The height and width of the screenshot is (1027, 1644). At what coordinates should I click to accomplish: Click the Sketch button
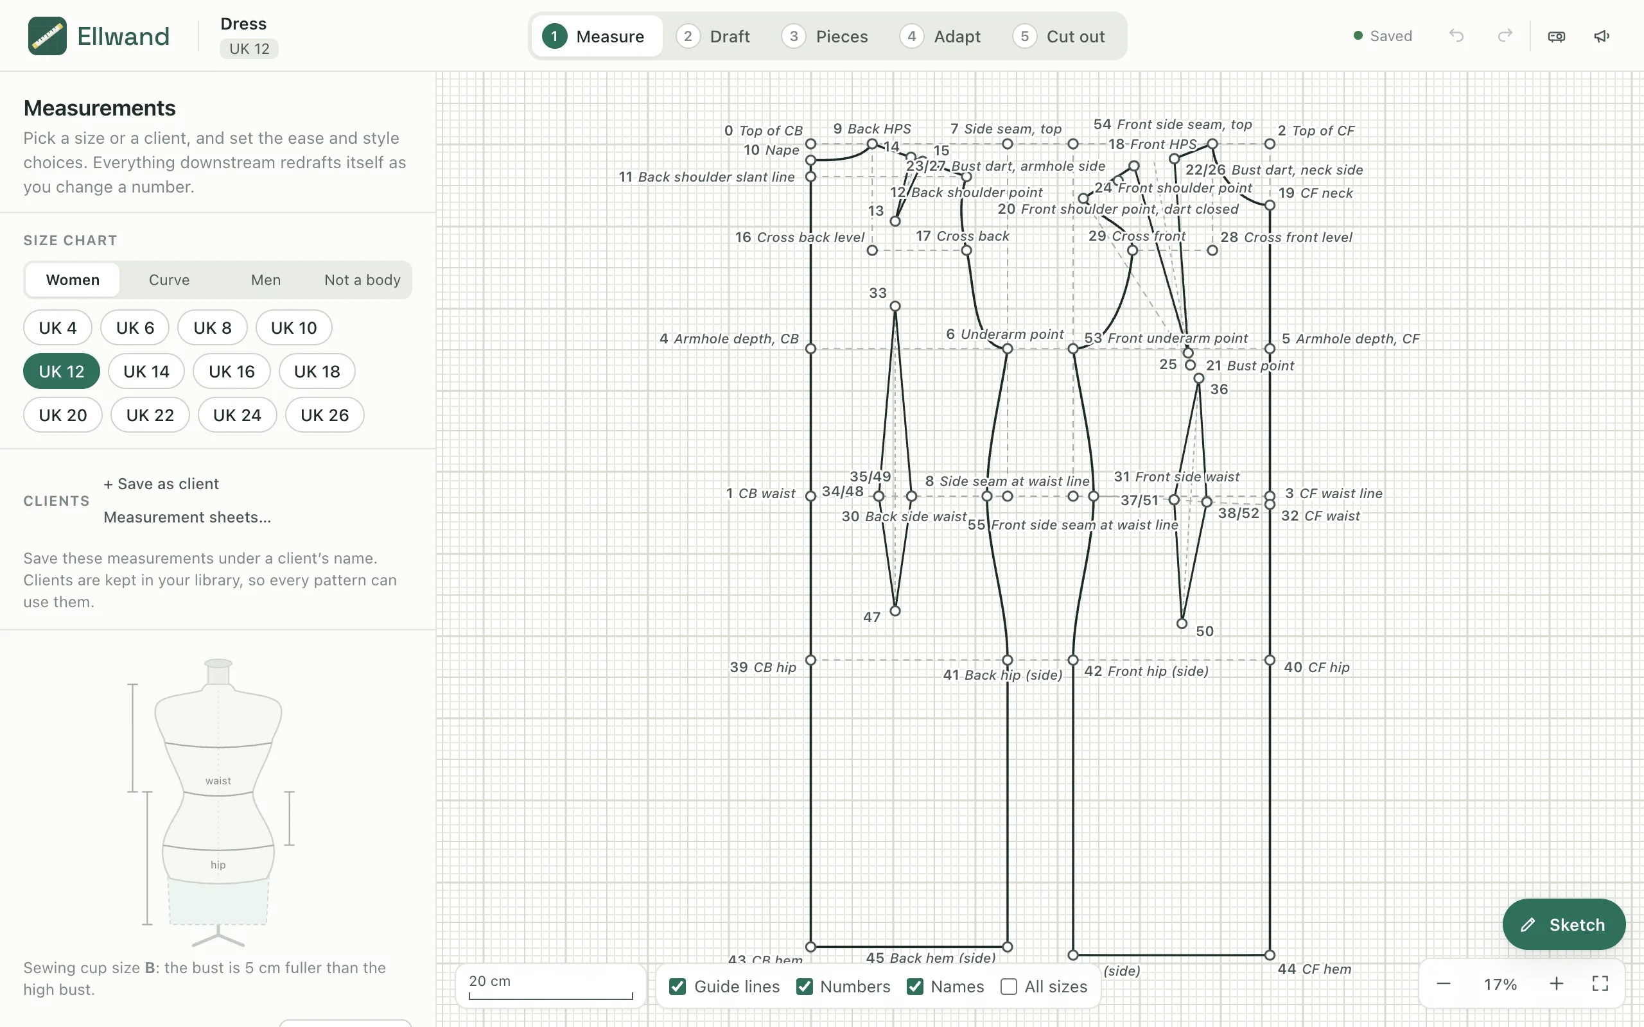coord(1564,924)
